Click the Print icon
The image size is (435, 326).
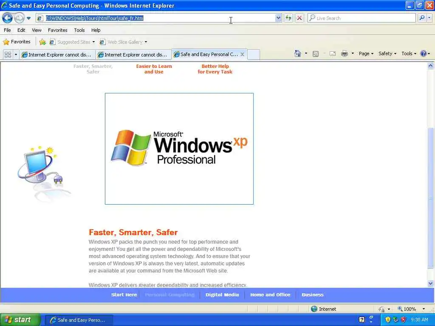pos(344,53)
